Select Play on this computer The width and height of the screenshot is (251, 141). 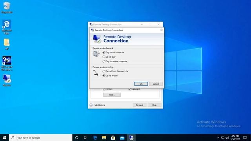(113, 52)
